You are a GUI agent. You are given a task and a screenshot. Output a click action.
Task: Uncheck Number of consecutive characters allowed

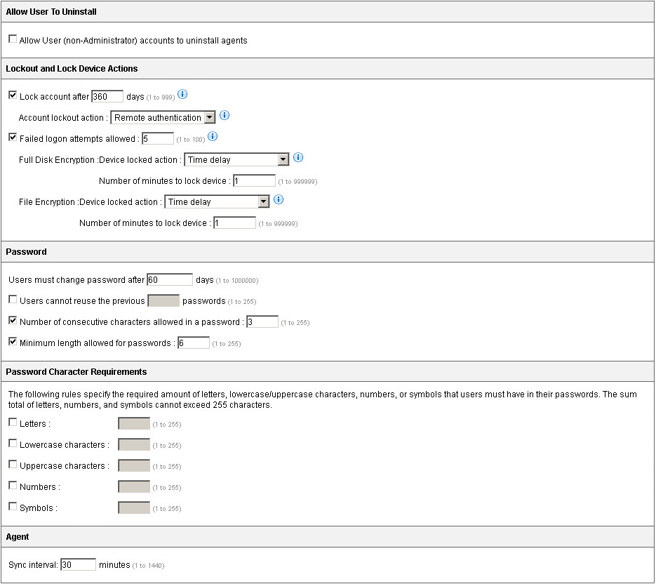(x=12, y=320)
